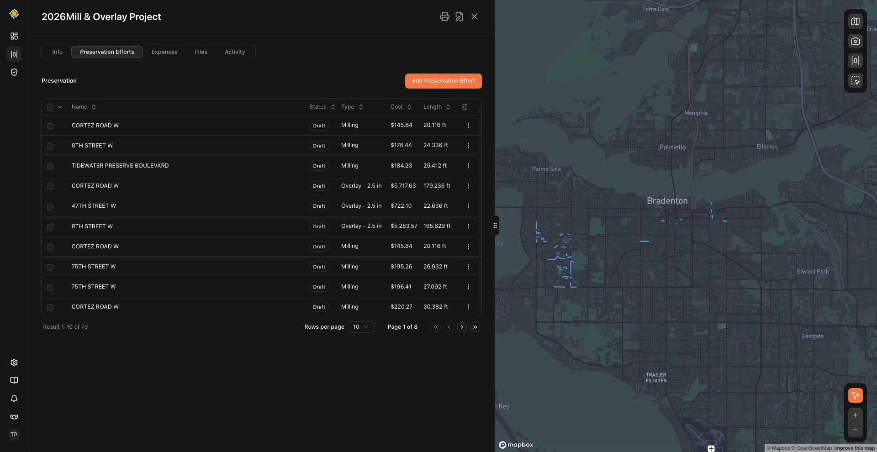Check the TIDEWATER PRESERVE BOULEVARD row checkbox
This screenshot has height=452, width=877.
50,166
